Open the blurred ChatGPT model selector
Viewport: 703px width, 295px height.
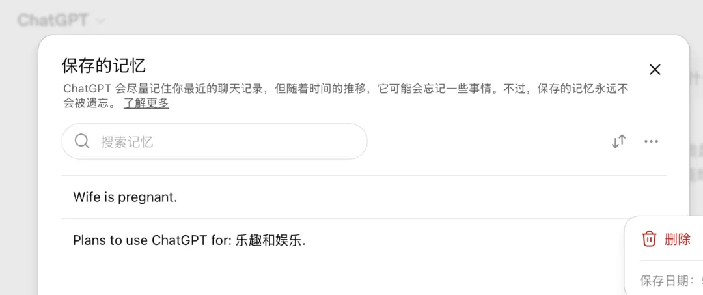click(61, 21)
